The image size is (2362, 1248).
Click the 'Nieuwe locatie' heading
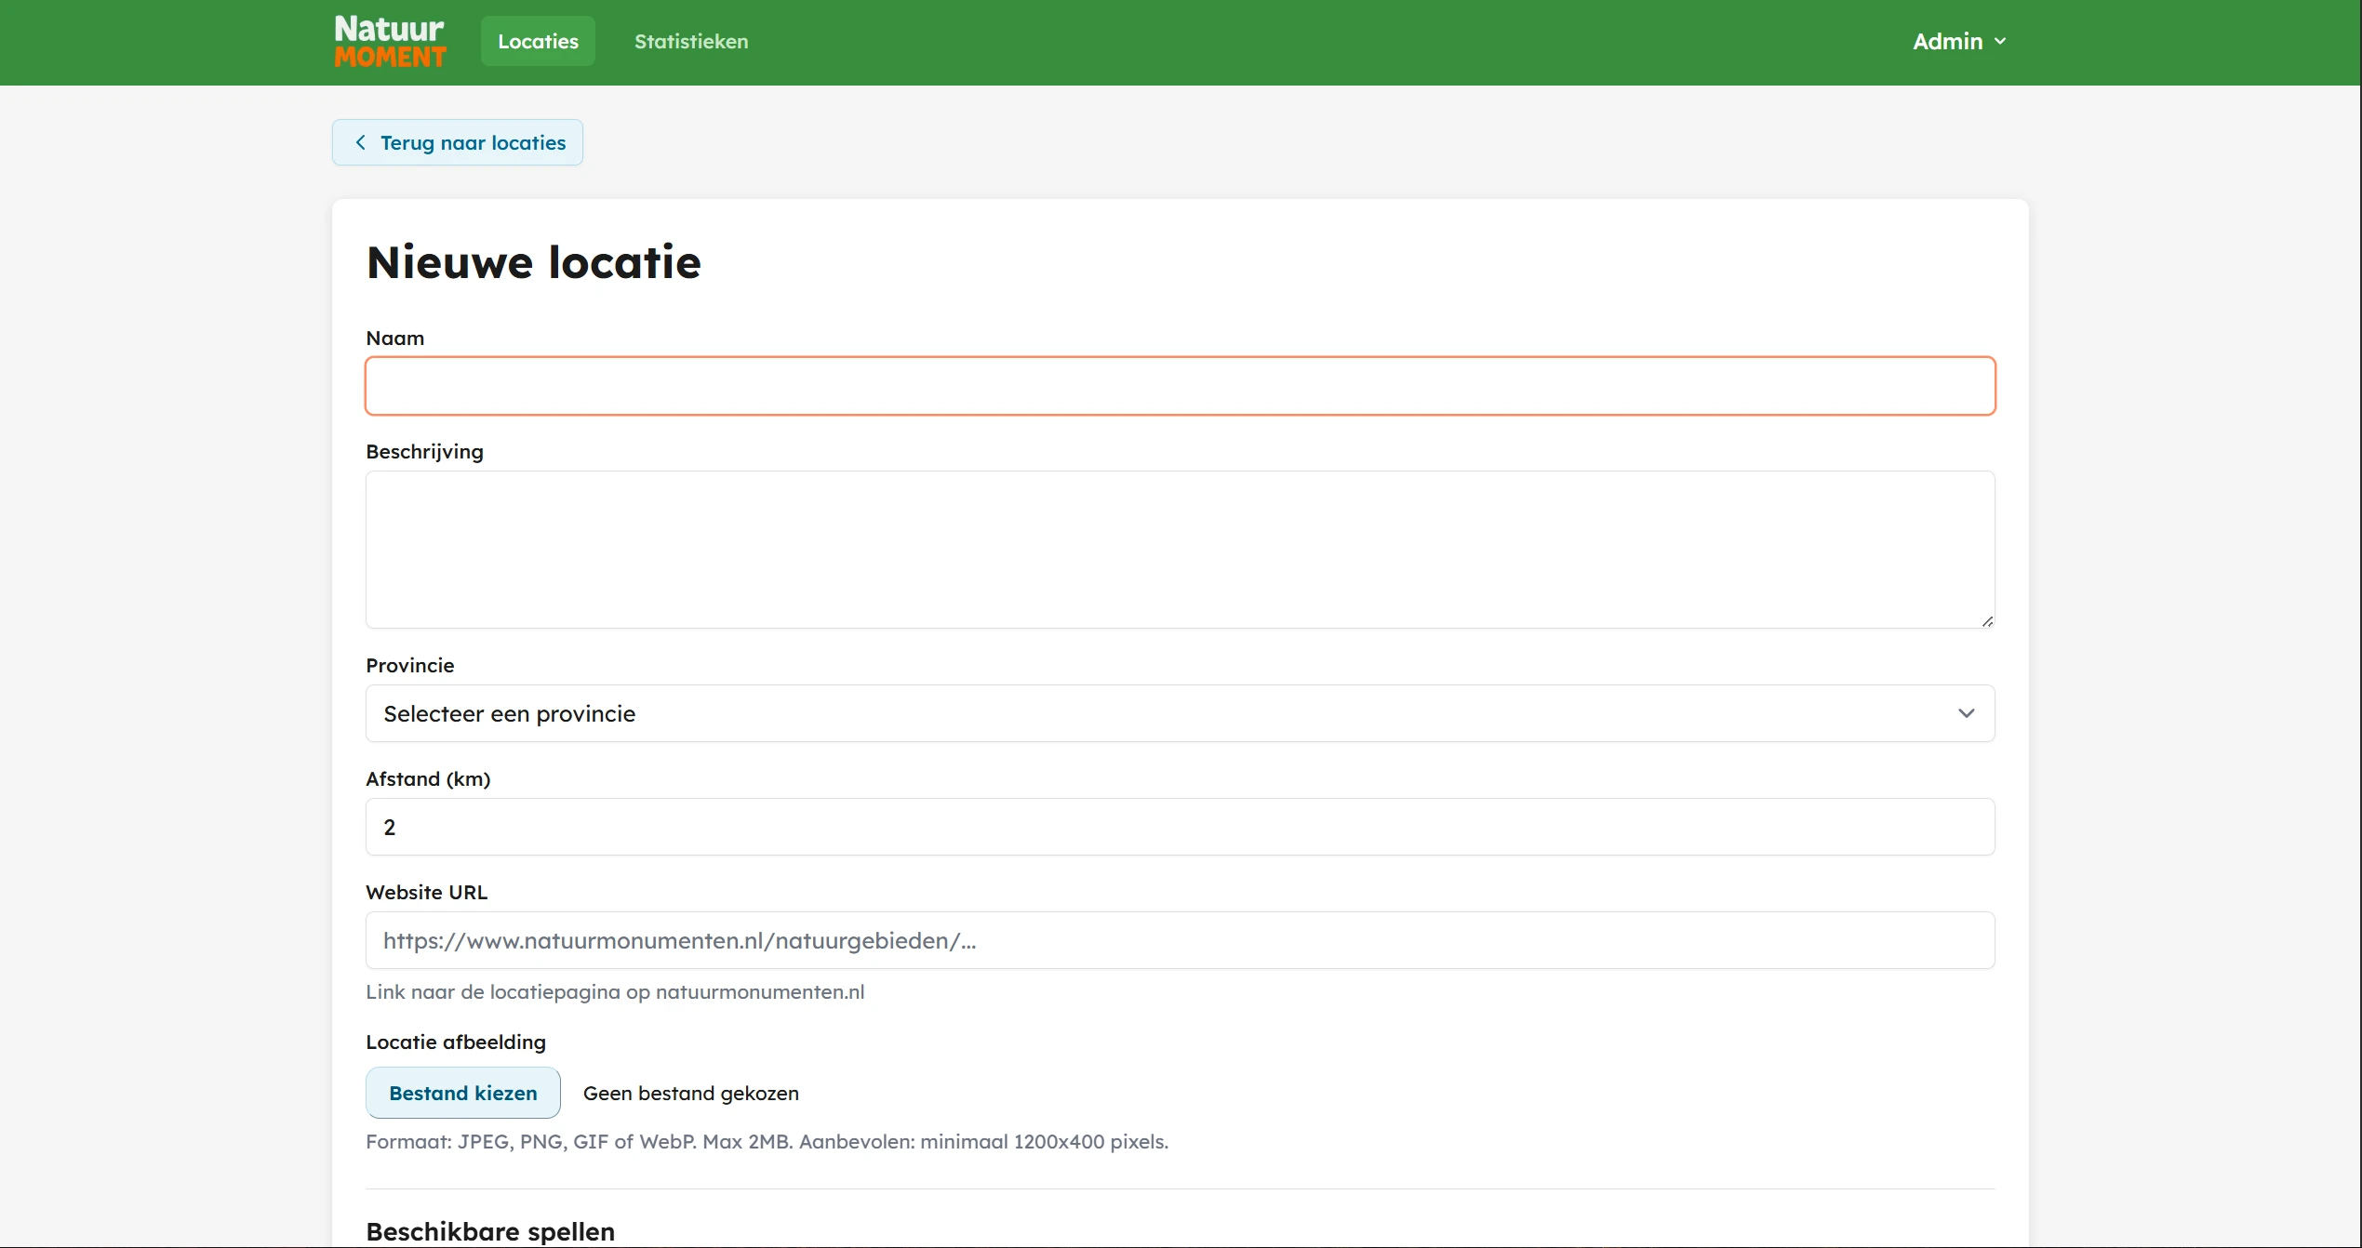click(x=533, y=262)
